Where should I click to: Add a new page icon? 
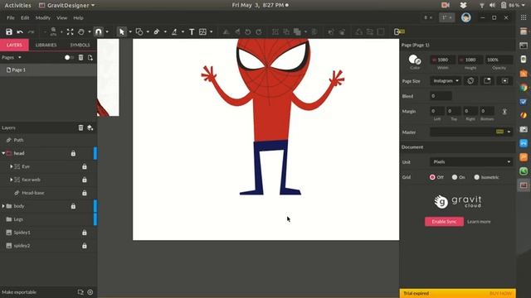coord(90,58)
